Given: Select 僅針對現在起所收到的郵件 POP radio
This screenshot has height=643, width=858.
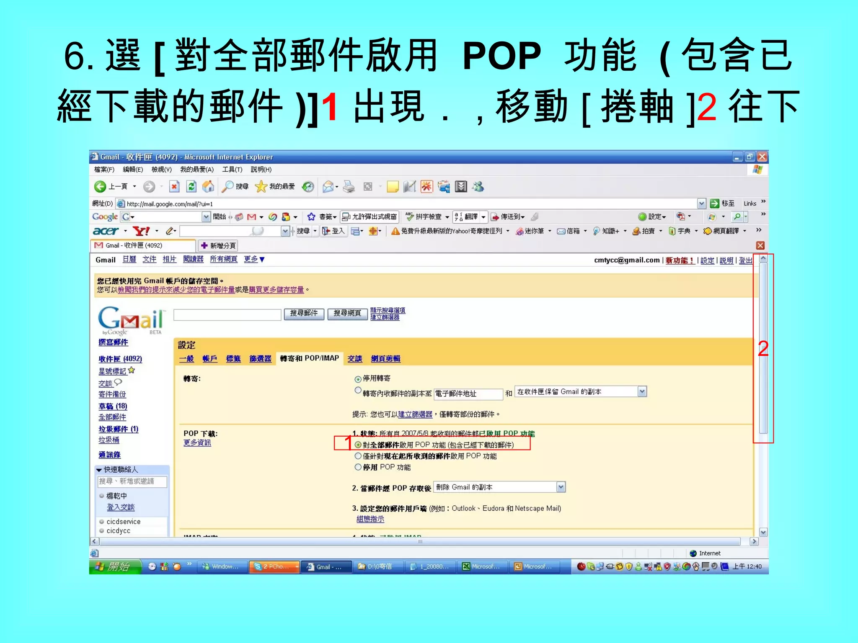Looking at the screenshot, I should coord(358,456).
